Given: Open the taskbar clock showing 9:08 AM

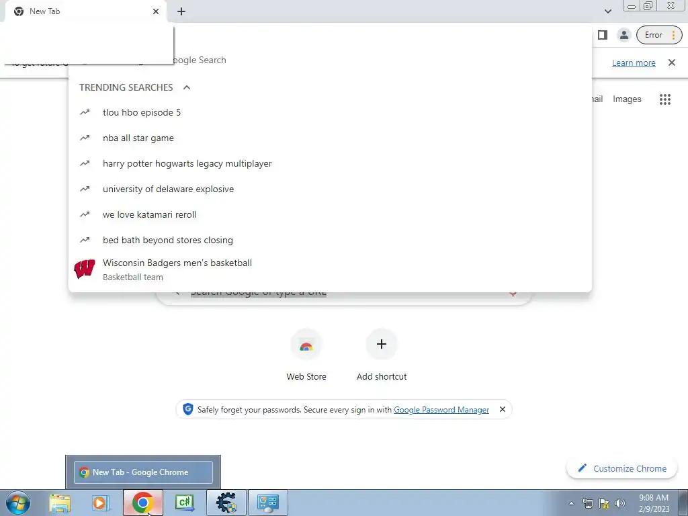Looking at the screenshot, I should (654, 503).
